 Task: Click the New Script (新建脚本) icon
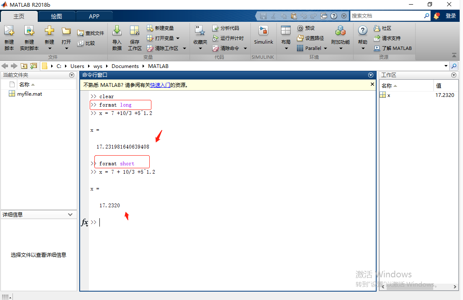9,31
